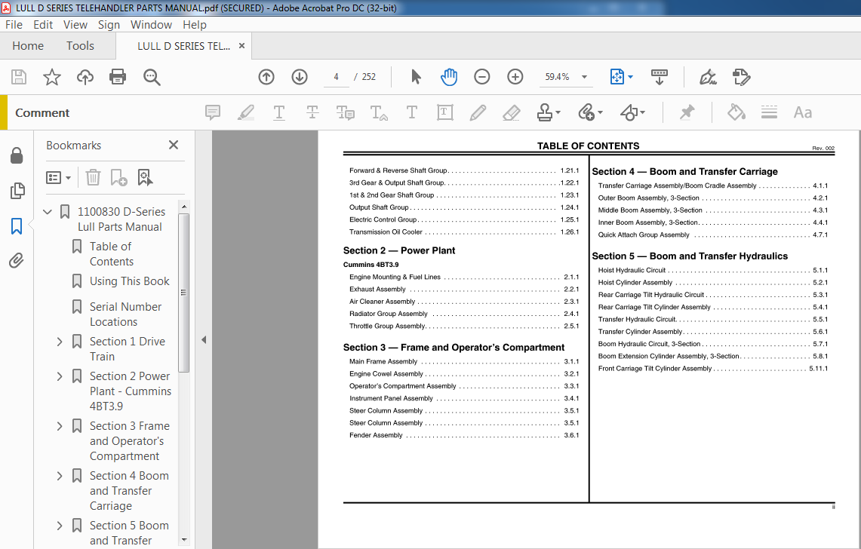Screen dimensions: 861x549
Task: Activate the hand pan tool
Action: pyautogui.click(x=449, y=77)
